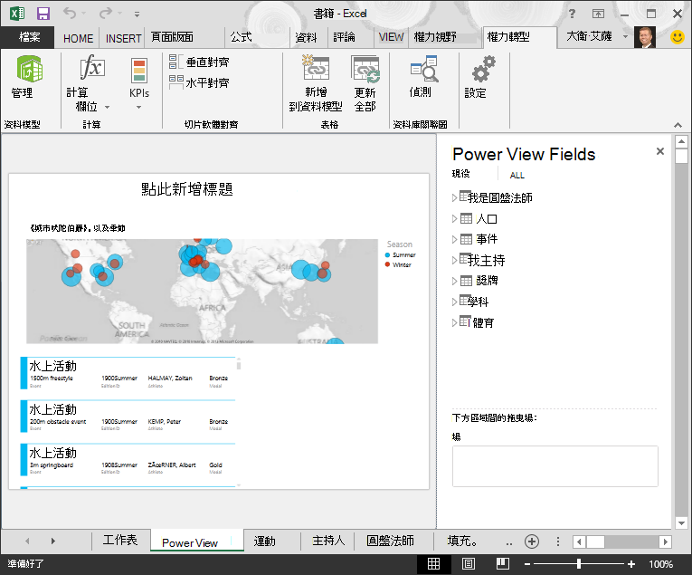
Task: Select Summer legend item on map
Action: click(x=401, y=254)
